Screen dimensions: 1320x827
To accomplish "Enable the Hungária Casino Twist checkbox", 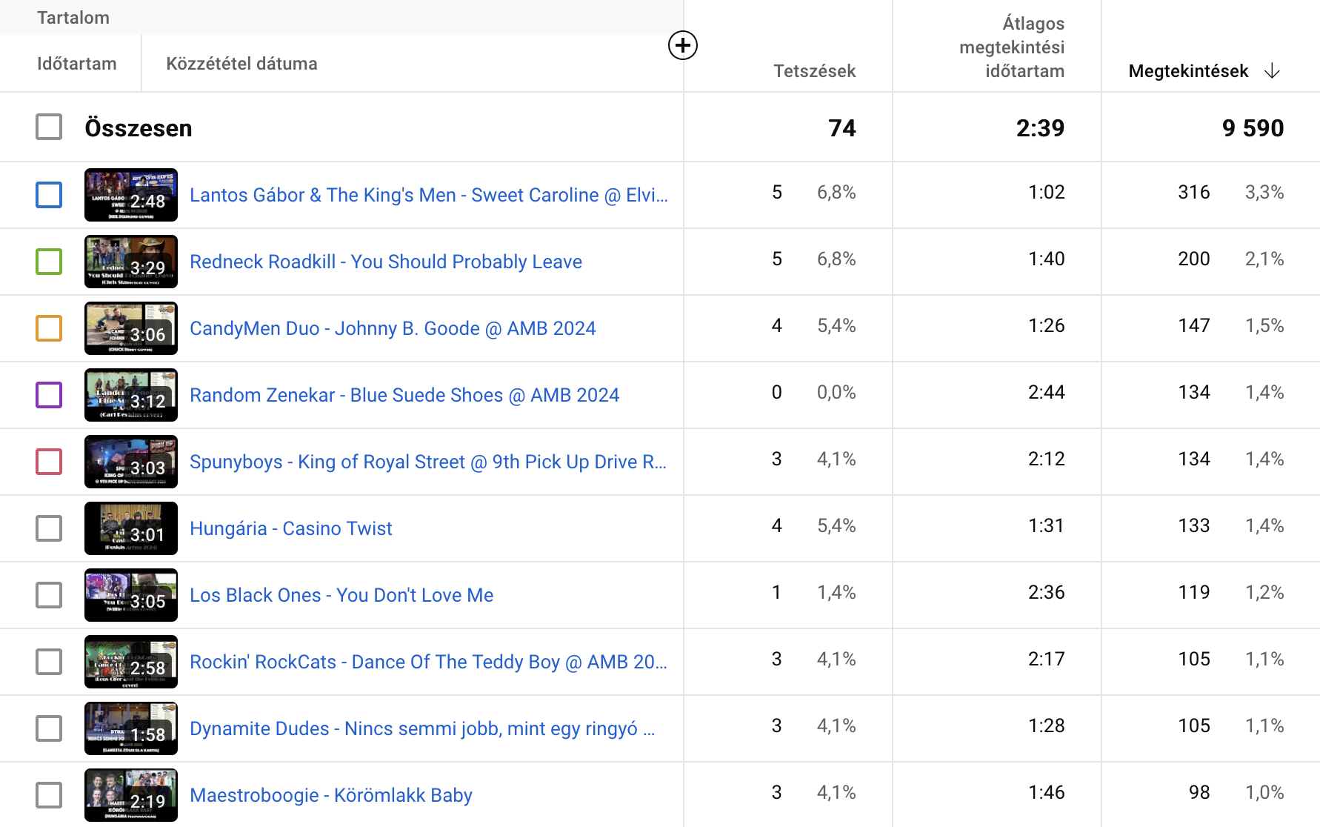I will pos(49,528).
